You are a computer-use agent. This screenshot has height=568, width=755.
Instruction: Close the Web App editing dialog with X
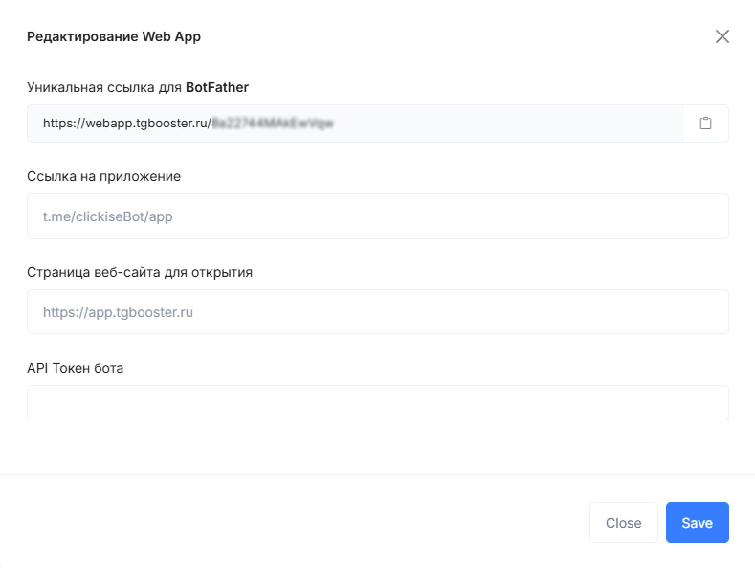coord(722,36)
